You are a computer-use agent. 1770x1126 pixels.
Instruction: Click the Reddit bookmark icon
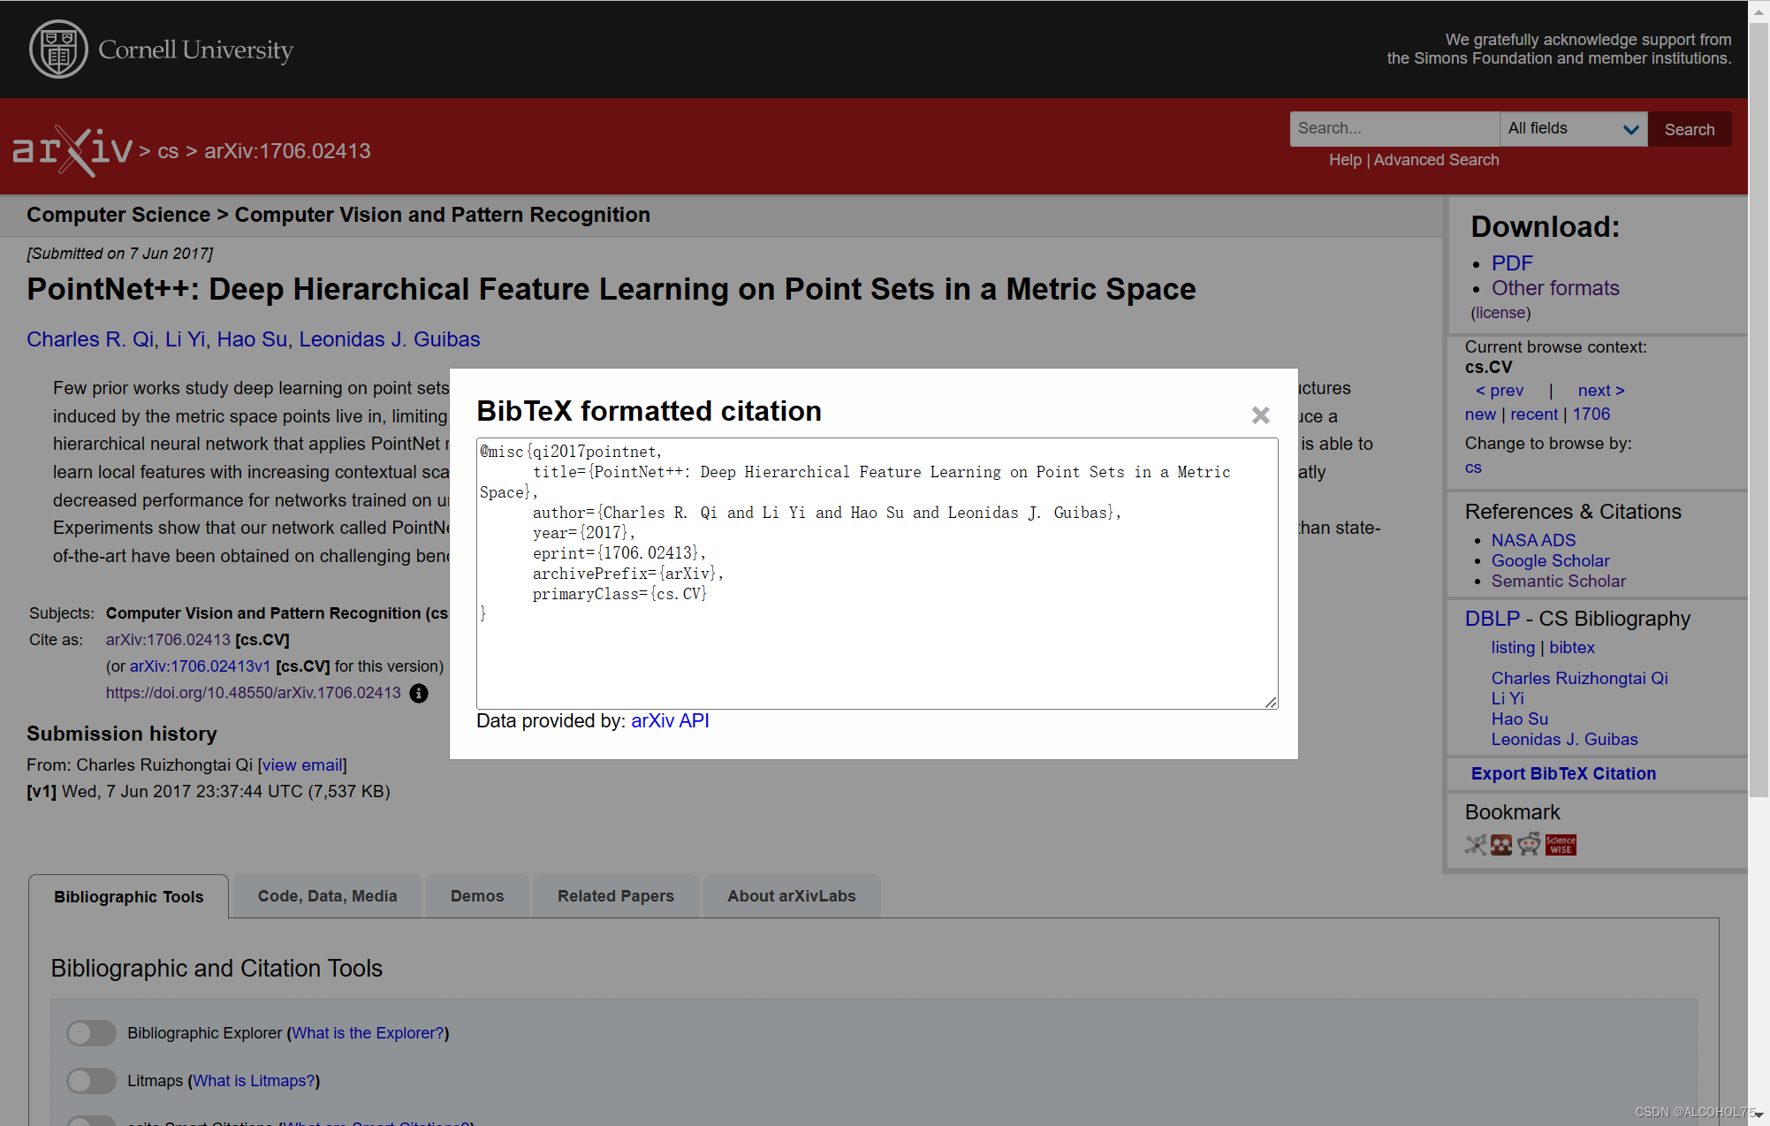1529,845
